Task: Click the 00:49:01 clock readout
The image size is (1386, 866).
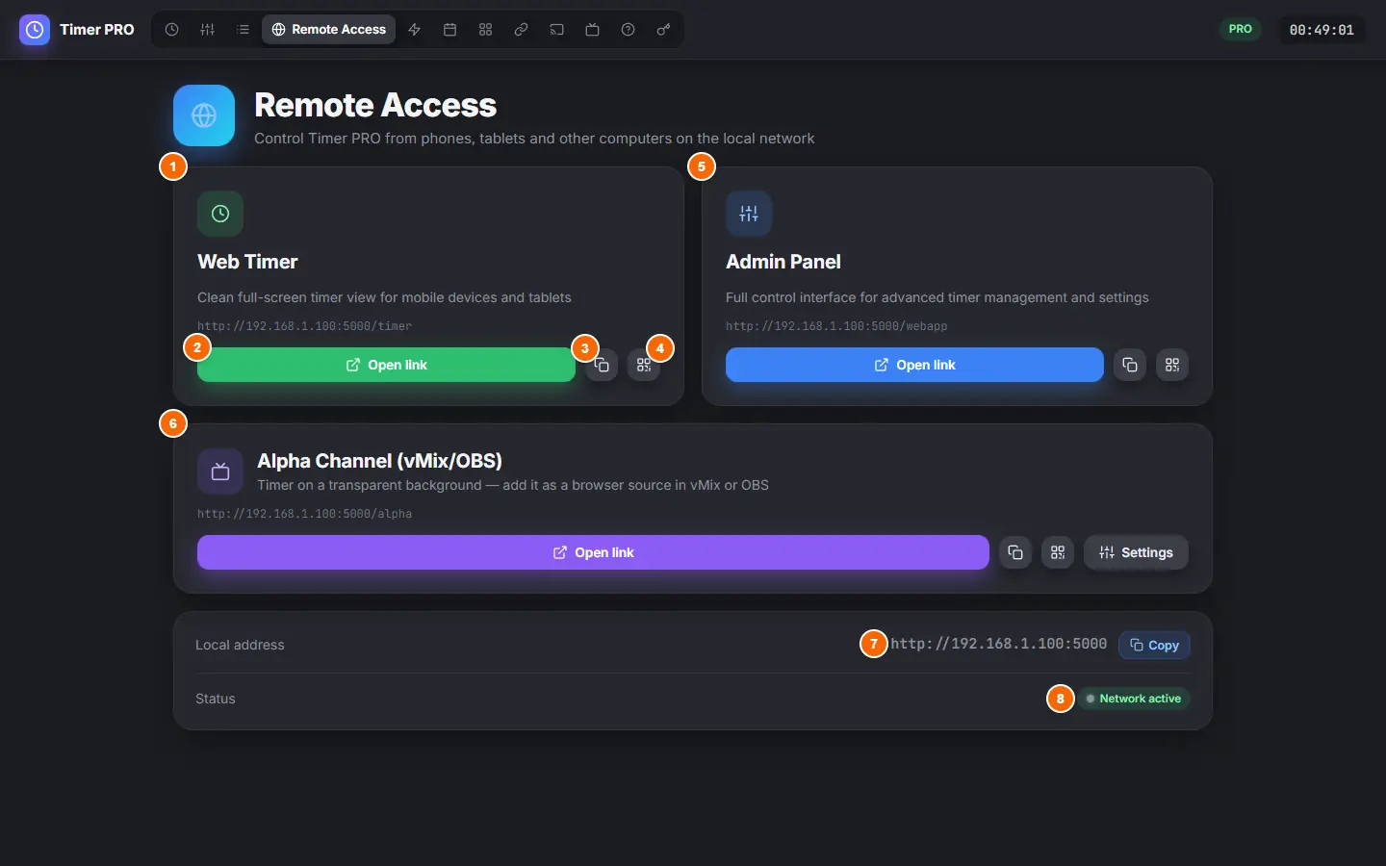Action: [x=1322, y=30]
